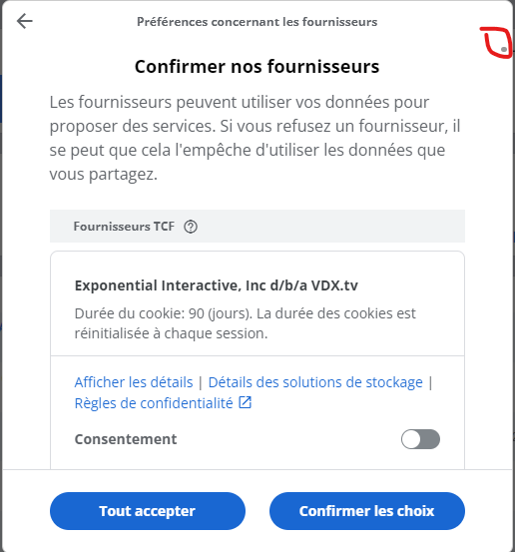Click the Préférences concernant les fournisseurs title
This screenshot has width=515, height=552.
pos(257,22)
